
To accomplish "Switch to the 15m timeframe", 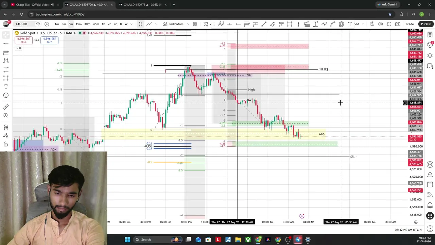I will click(79, 24).
